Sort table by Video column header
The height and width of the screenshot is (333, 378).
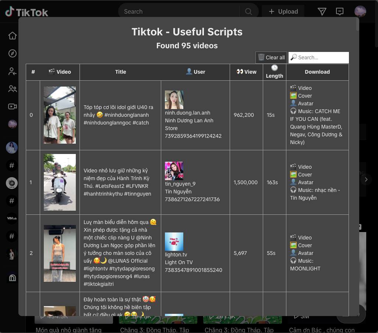pyautogui.click(x=60, y=72)
